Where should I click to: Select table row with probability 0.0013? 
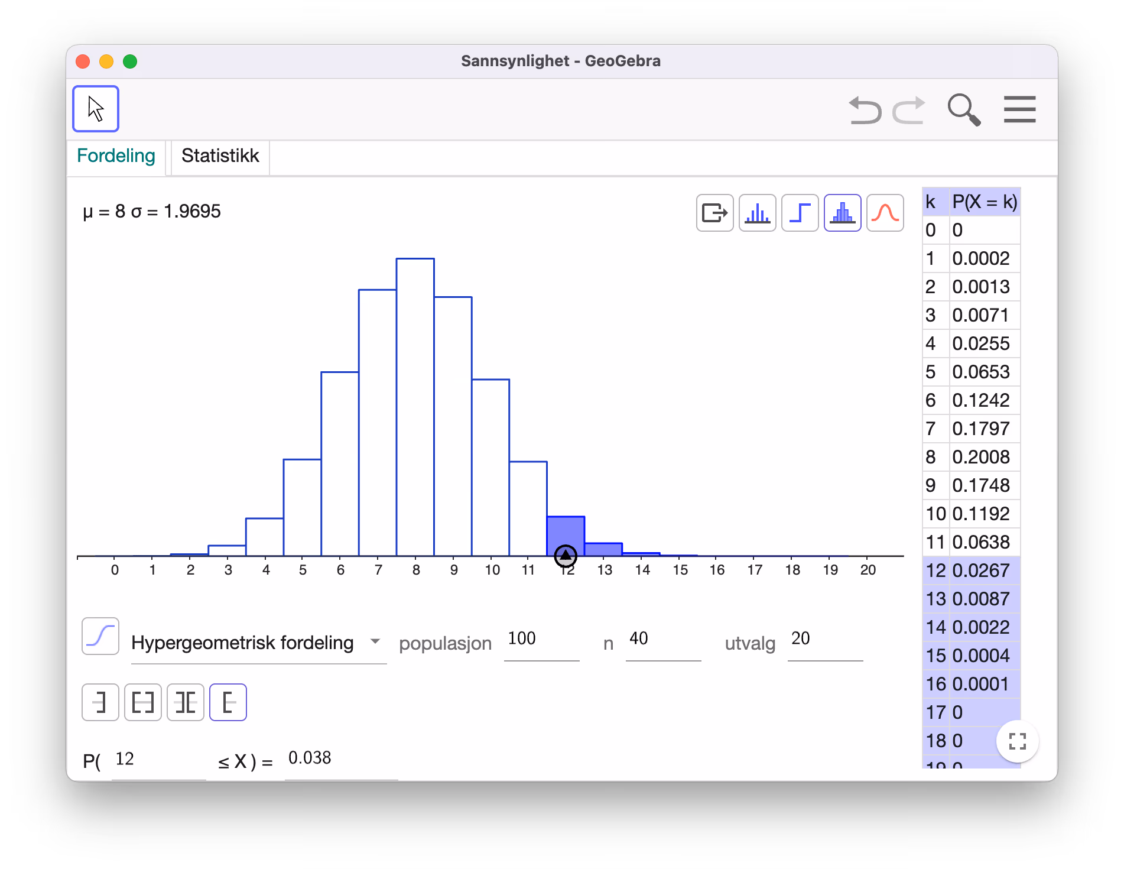[x=972, y=287]
